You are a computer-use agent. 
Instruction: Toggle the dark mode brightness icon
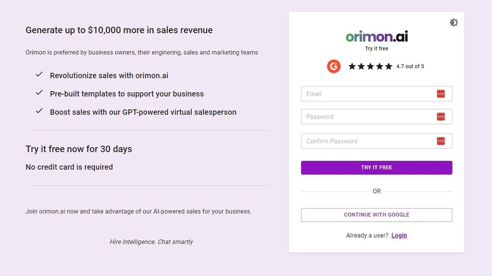[454, 22]
